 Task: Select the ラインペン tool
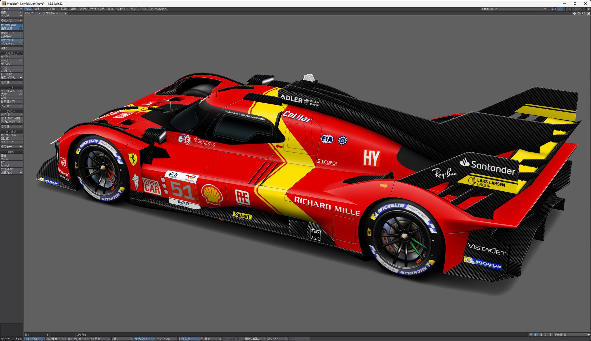point(12,142)
